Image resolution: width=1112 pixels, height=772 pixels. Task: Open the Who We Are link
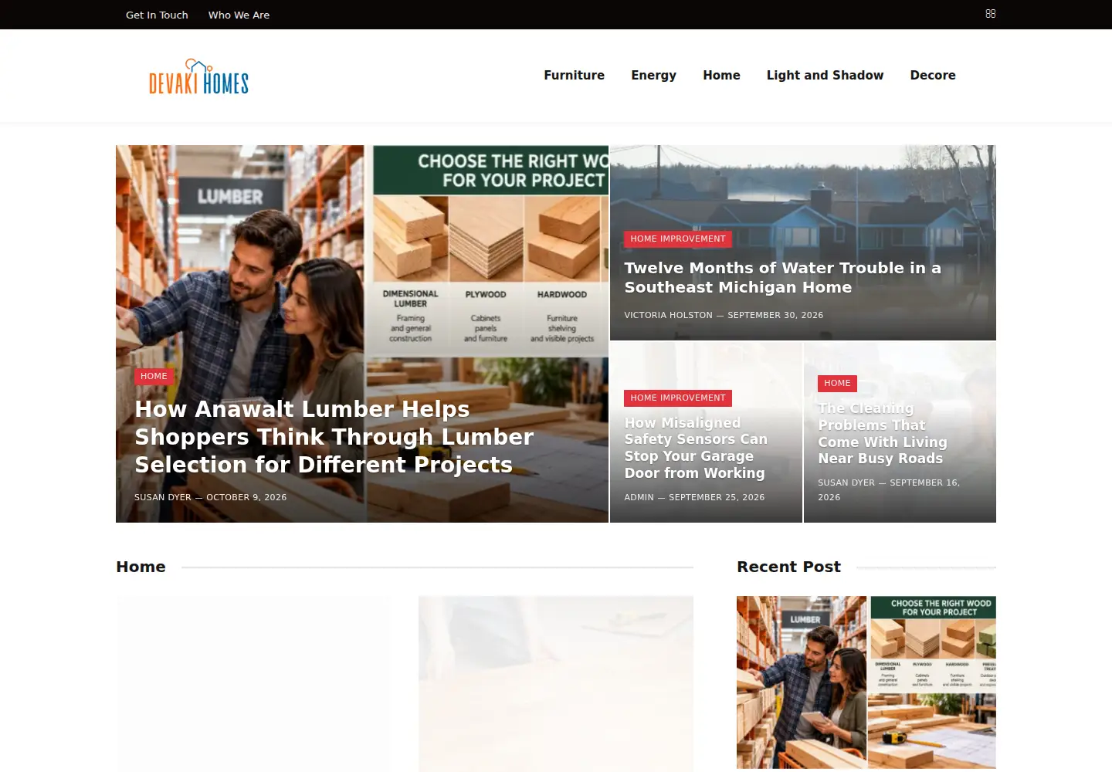click(x=239, y=15)
